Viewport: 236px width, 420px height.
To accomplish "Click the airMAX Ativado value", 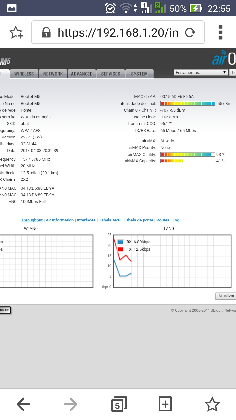I will pyautogui.click(x=167, y=141).
